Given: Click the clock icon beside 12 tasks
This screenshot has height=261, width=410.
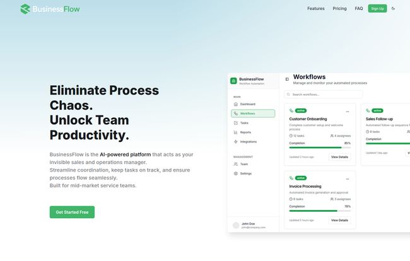Looking at the screenshot, I should click(291, 136).
